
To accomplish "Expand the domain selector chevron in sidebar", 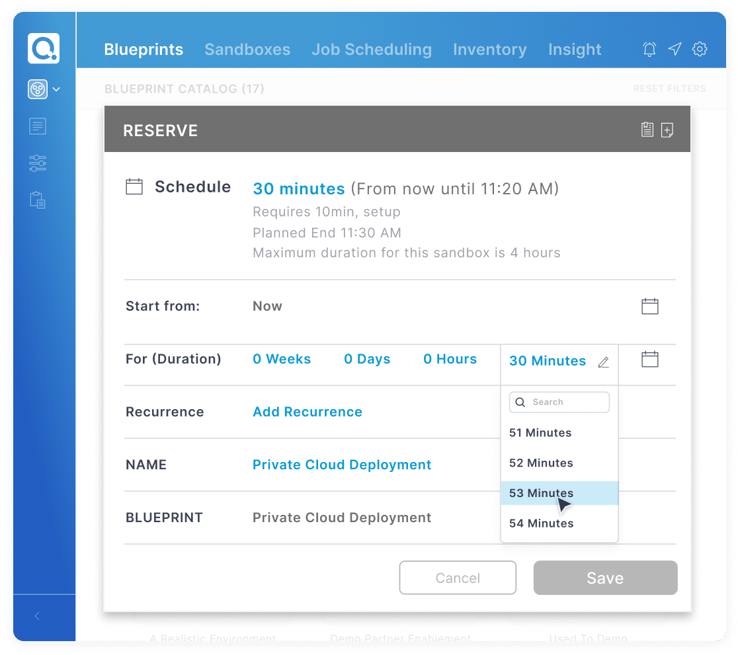I will [56, 89].
